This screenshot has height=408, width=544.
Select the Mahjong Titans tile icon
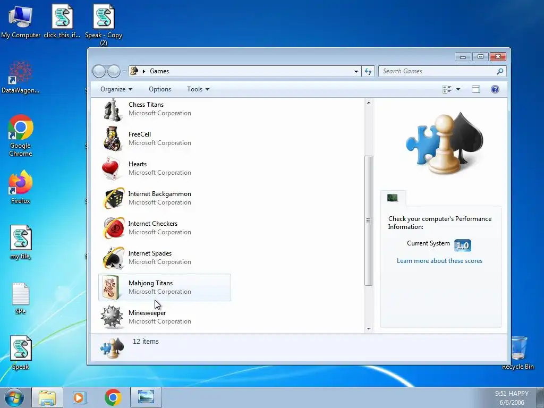(x=111, y=287)
